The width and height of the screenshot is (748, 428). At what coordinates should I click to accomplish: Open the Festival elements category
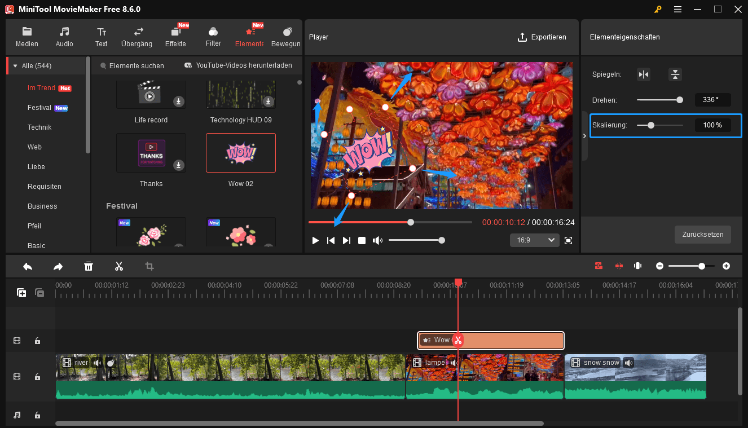click(38, 107)
